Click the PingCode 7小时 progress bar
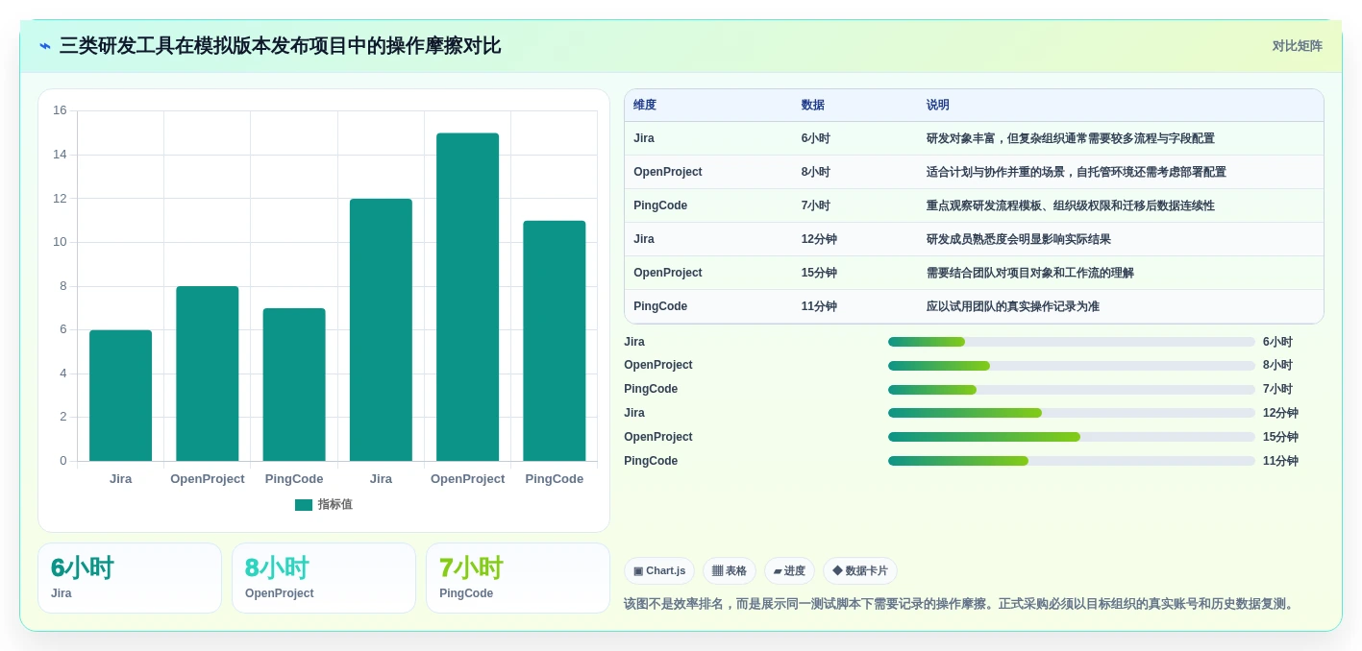1362x651 pixels. tap(1072, 390)
